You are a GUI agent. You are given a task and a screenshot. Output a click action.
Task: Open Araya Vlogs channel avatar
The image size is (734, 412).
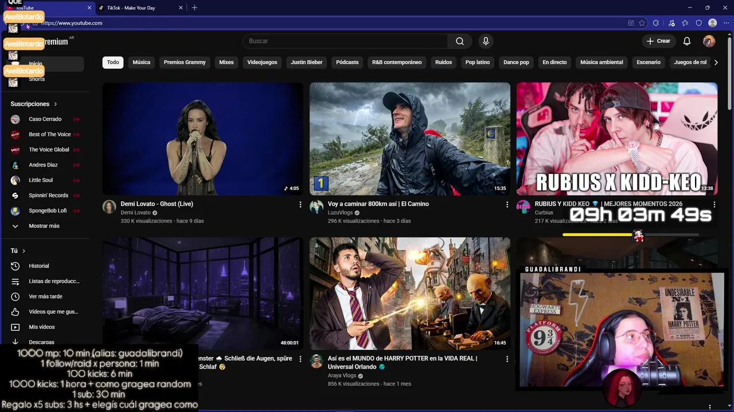click(317, 361)
